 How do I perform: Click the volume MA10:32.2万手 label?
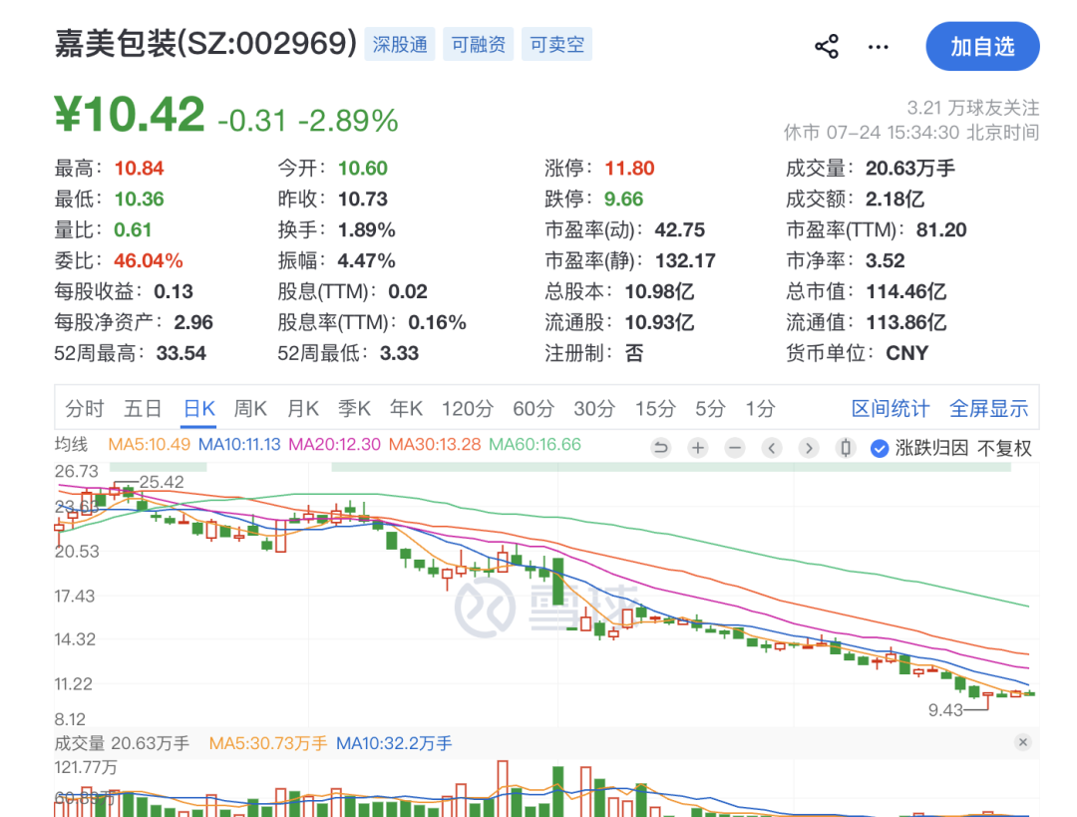[394, 743]
